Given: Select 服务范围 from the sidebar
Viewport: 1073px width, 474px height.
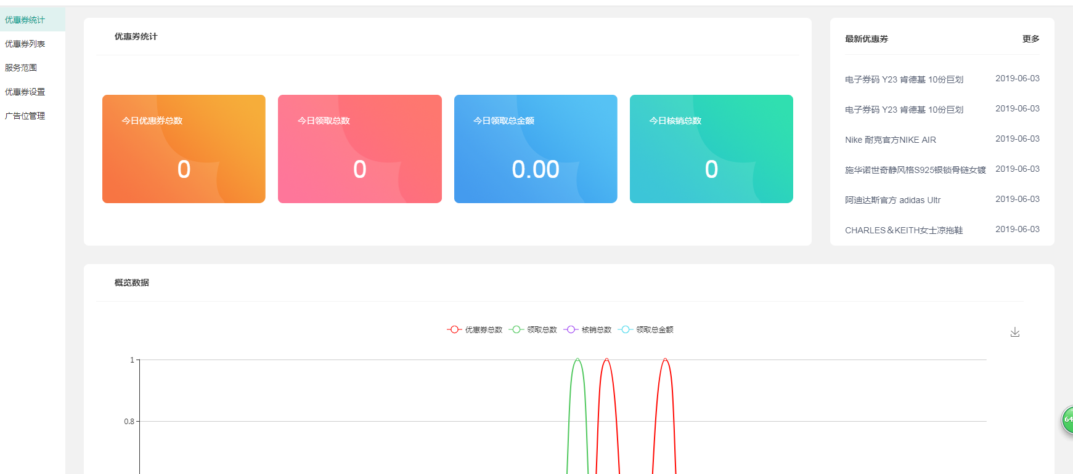Looking at the screenshot, I should tap(21, 68).
